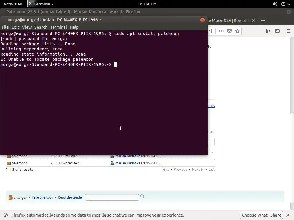294x220 pixels.
Task: Click the partially visible details link
Action: click(211, 106)
